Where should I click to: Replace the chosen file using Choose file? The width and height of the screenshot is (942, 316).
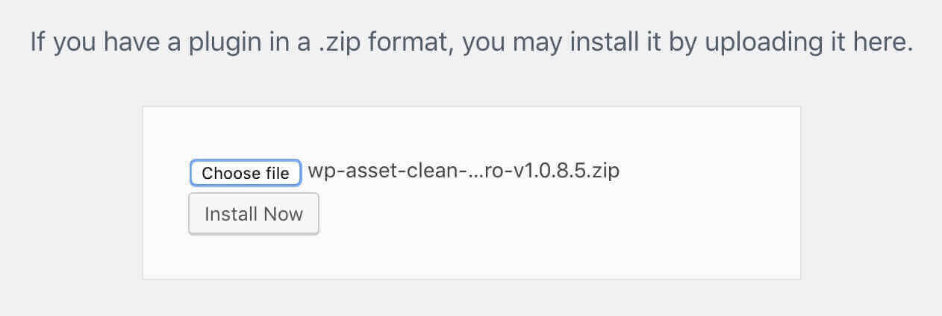click(x=246, y=173)
